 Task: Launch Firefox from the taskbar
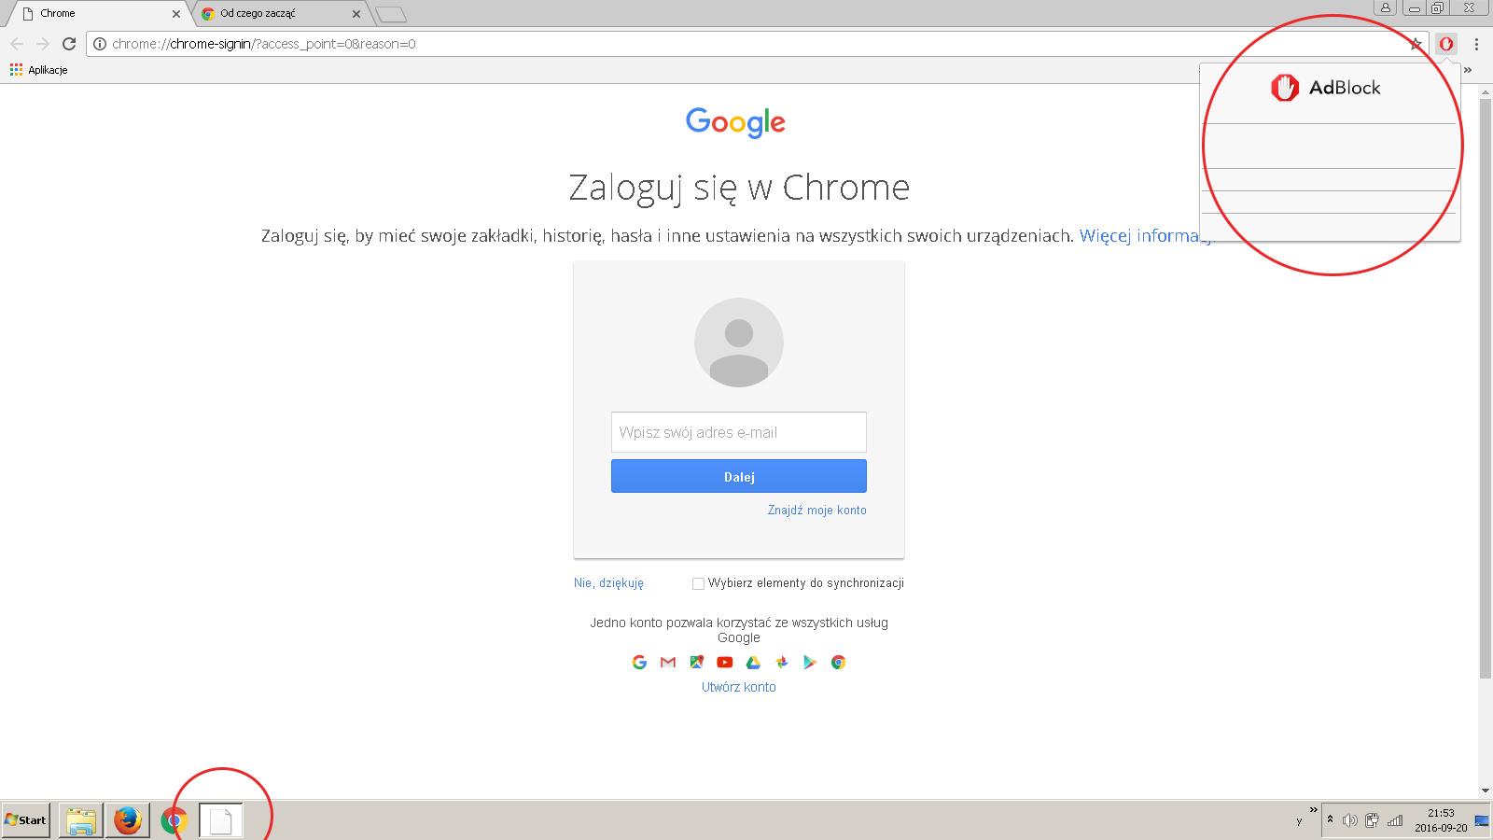[x=128, y=820]
